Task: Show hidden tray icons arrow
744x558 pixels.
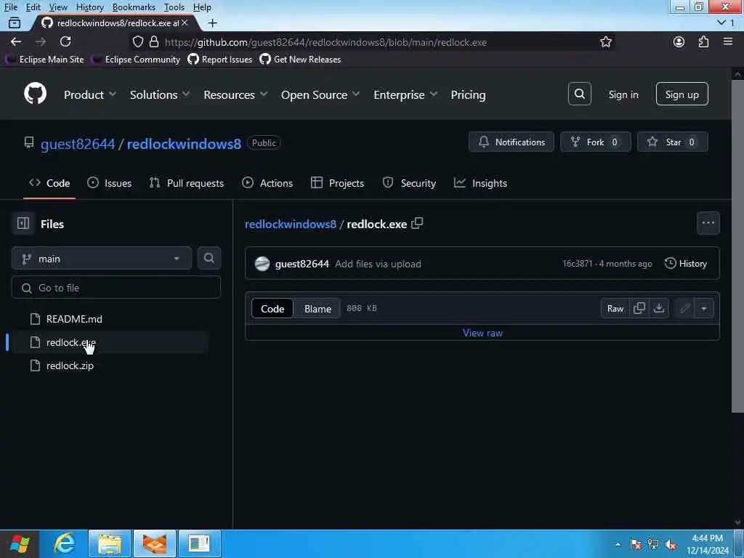Action: click(618, 544)
